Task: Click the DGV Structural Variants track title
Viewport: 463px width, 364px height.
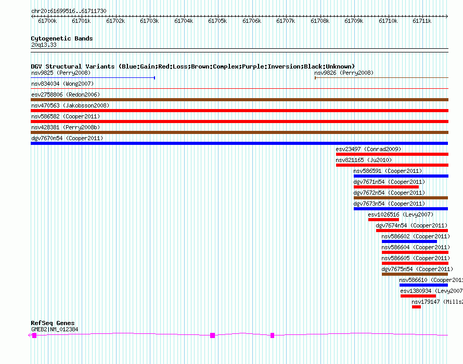Action: pos(193,66)
